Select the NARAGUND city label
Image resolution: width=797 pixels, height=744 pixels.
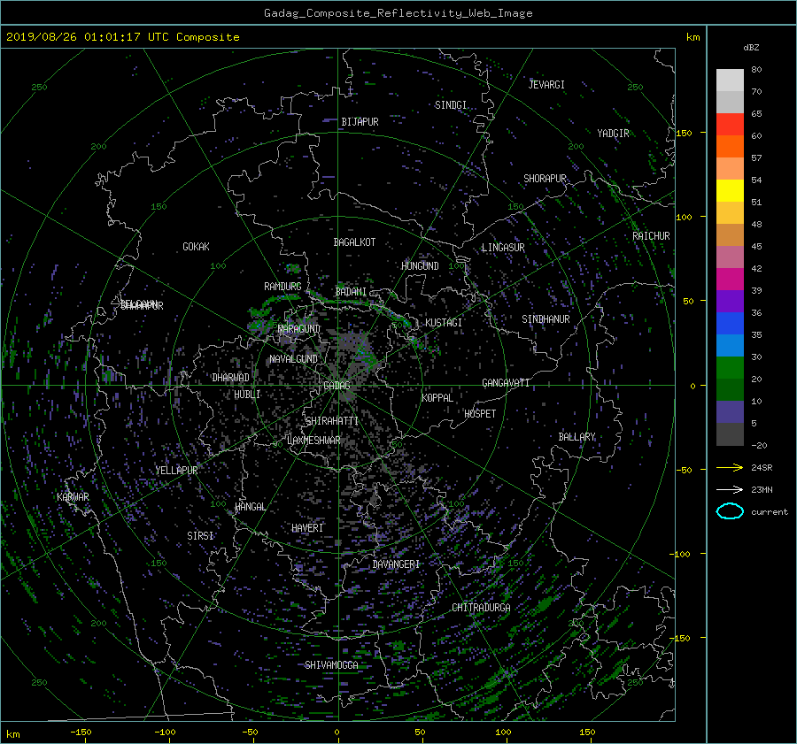point(299,329)
